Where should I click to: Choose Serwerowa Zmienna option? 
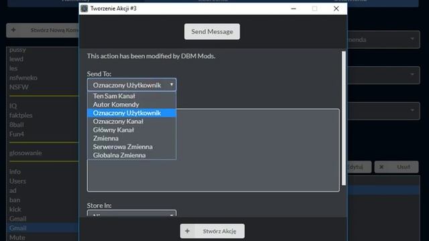pos(131,147)
